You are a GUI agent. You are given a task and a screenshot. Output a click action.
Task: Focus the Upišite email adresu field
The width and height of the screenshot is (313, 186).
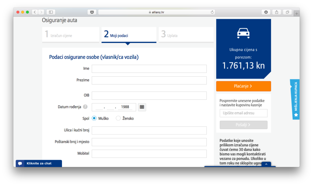pyautogui.click(x=243, y=113)
